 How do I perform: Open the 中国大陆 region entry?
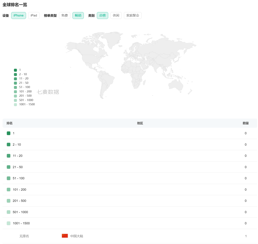(x=77, y=236)
